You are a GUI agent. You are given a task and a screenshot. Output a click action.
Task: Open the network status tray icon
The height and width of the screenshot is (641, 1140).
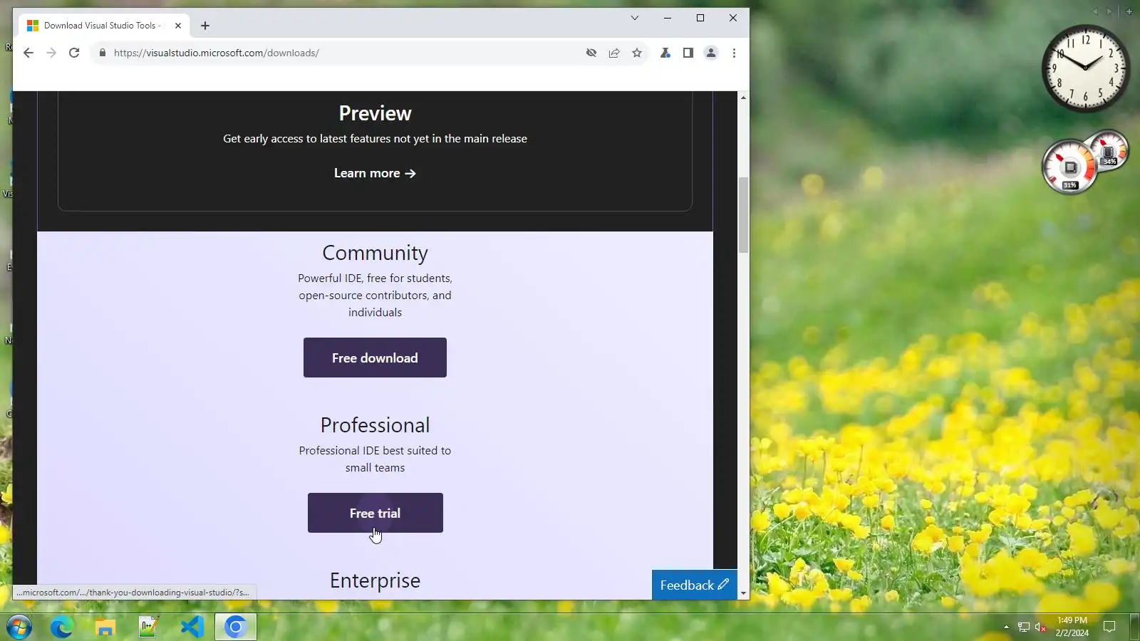(x=1024, y=627)
